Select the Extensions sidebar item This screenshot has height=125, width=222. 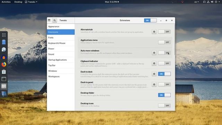(61, 32)
